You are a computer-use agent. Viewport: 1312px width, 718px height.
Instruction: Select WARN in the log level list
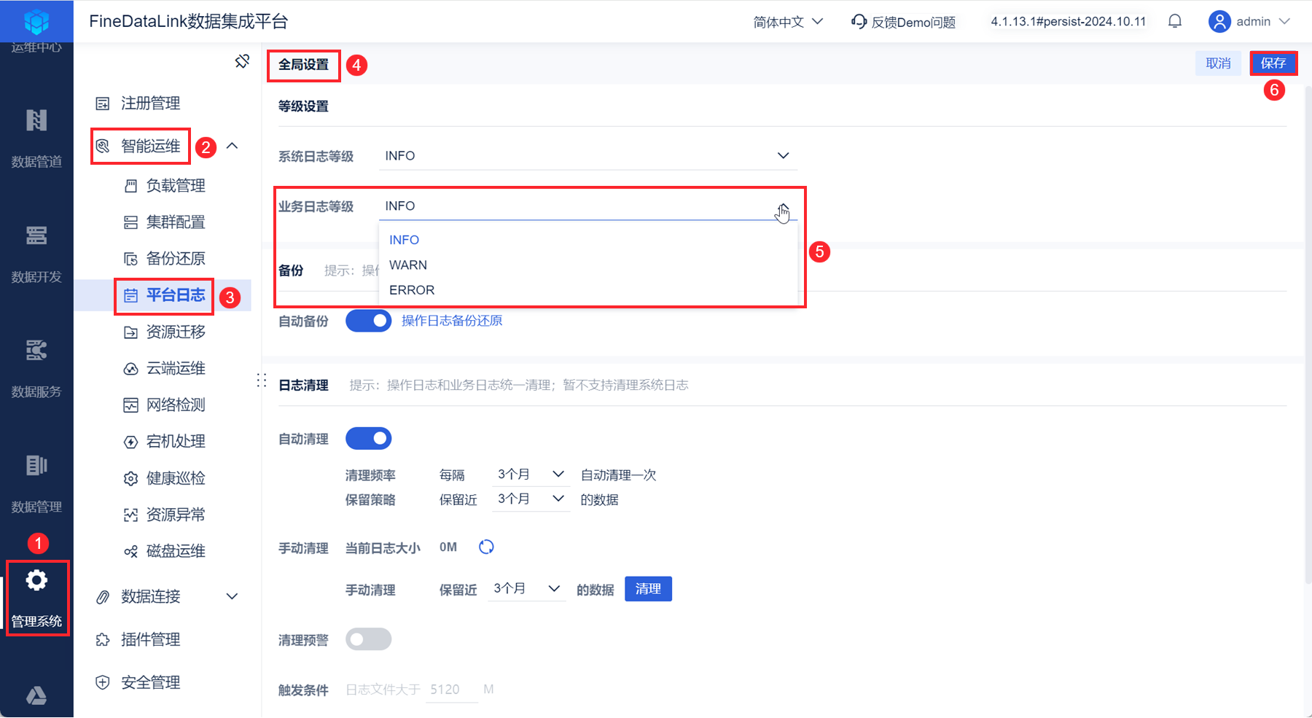click(x=588, y=265)
